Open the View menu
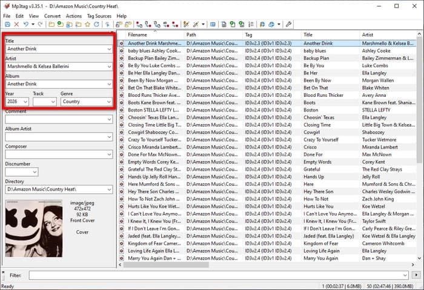The height and width of the screenshot is (290, 424). (34, 16)
